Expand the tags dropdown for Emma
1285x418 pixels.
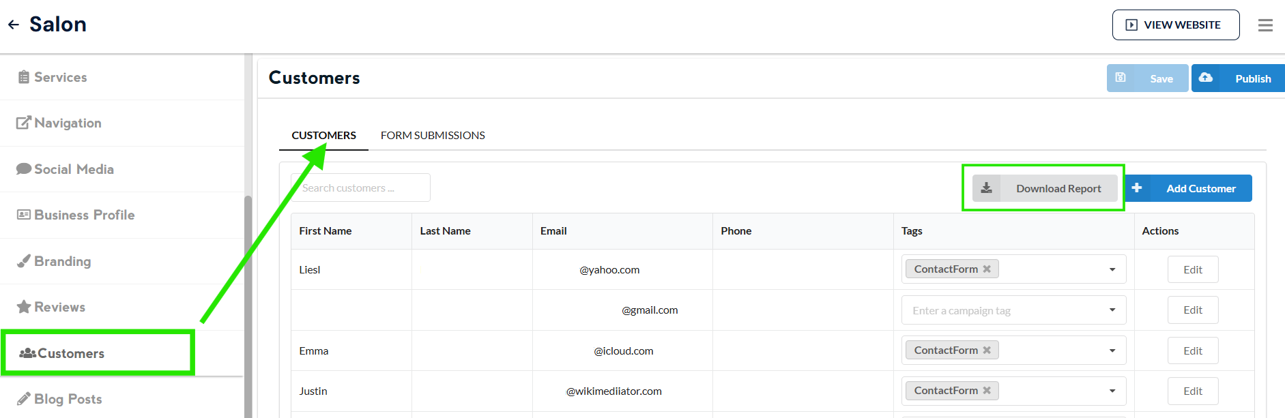click(1112, 350)
